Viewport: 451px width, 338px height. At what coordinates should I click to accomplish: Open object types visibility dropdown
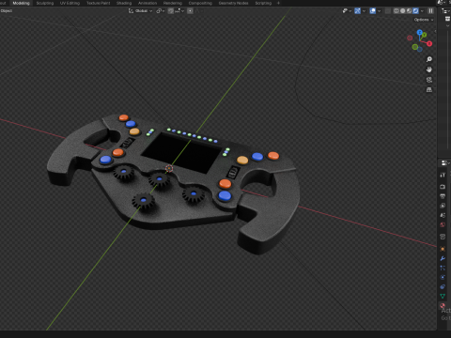point(347,11)
